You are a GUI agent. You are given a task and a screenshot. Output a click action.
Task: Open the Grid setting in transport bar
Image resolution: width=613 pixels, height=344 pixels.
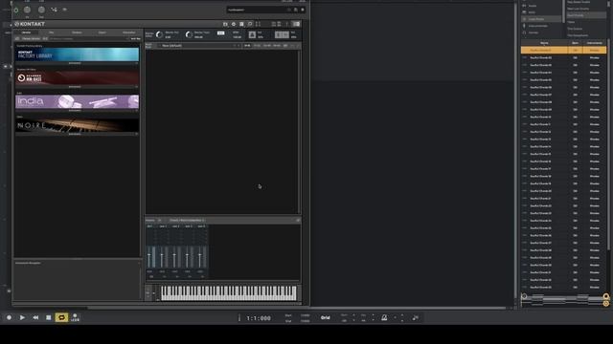coord(326,318)
